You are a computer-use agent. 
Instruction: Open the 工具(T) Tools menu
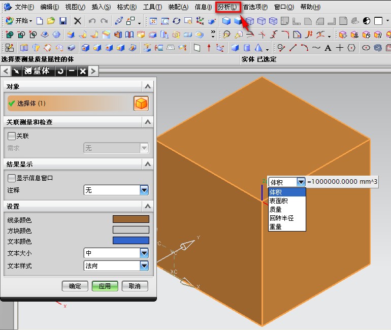(152, 7)
